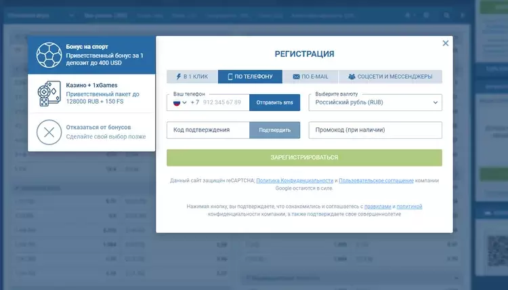Open the политикой link
Screen dimensions: 508x290
409,207
